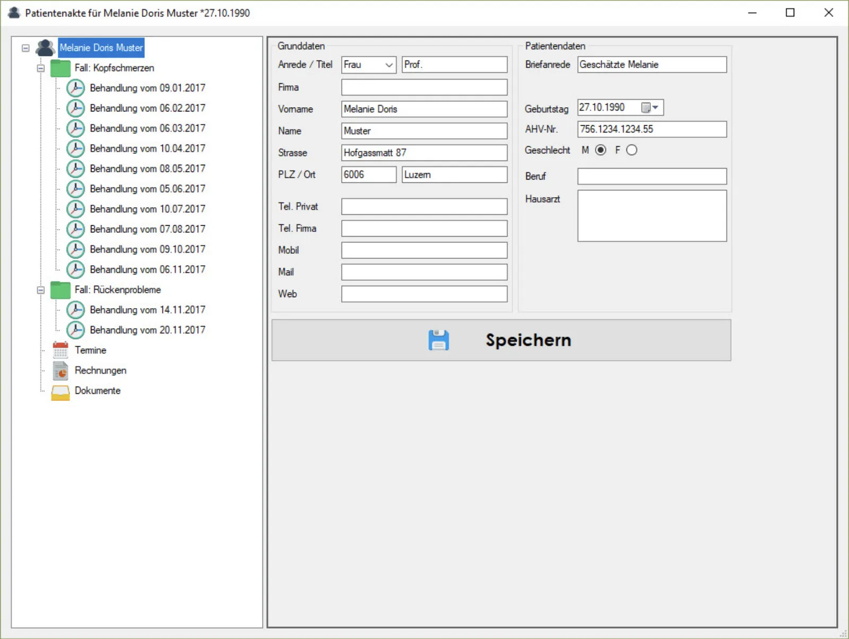Select the F radio button for Geschlecht
This screenshot has width=849, height=639.
point(631,150)
